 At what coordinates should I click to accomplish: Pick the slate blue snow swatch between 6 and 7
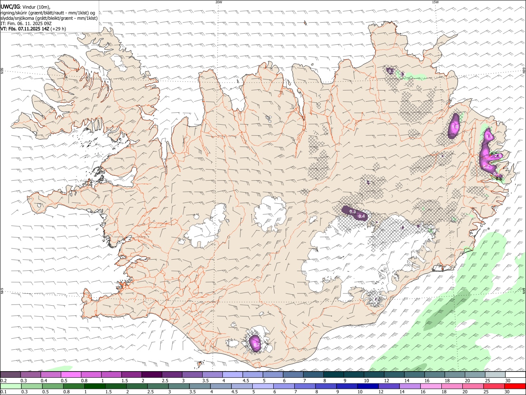[293, 375]
